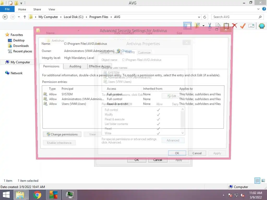Go up one folder level arrow
Screen dimensions: 267x200
click(25, 17)
